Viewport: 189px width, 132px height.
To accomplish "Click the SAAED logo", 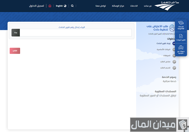I will 167,6.
